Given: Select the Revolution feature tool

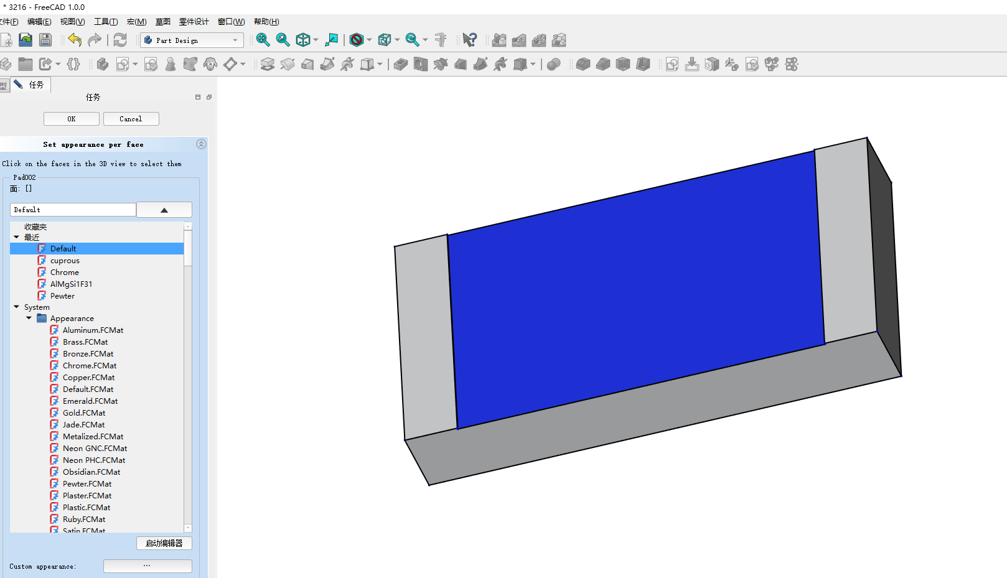Looking at the screenshot, I should pyautogui.click(x=288, y=64).
